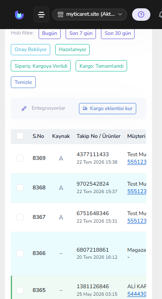Click date 20 Tem 2026 16:12
This screenshot has height=299, width=162.
click(97, 257)
